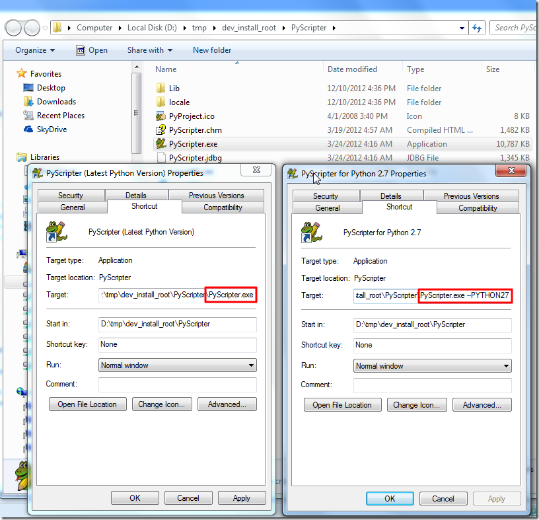Click the shortcut icon in Python 2.7 dialog
539x520 pixels.
pyautogui.click(x=311, y=232)
